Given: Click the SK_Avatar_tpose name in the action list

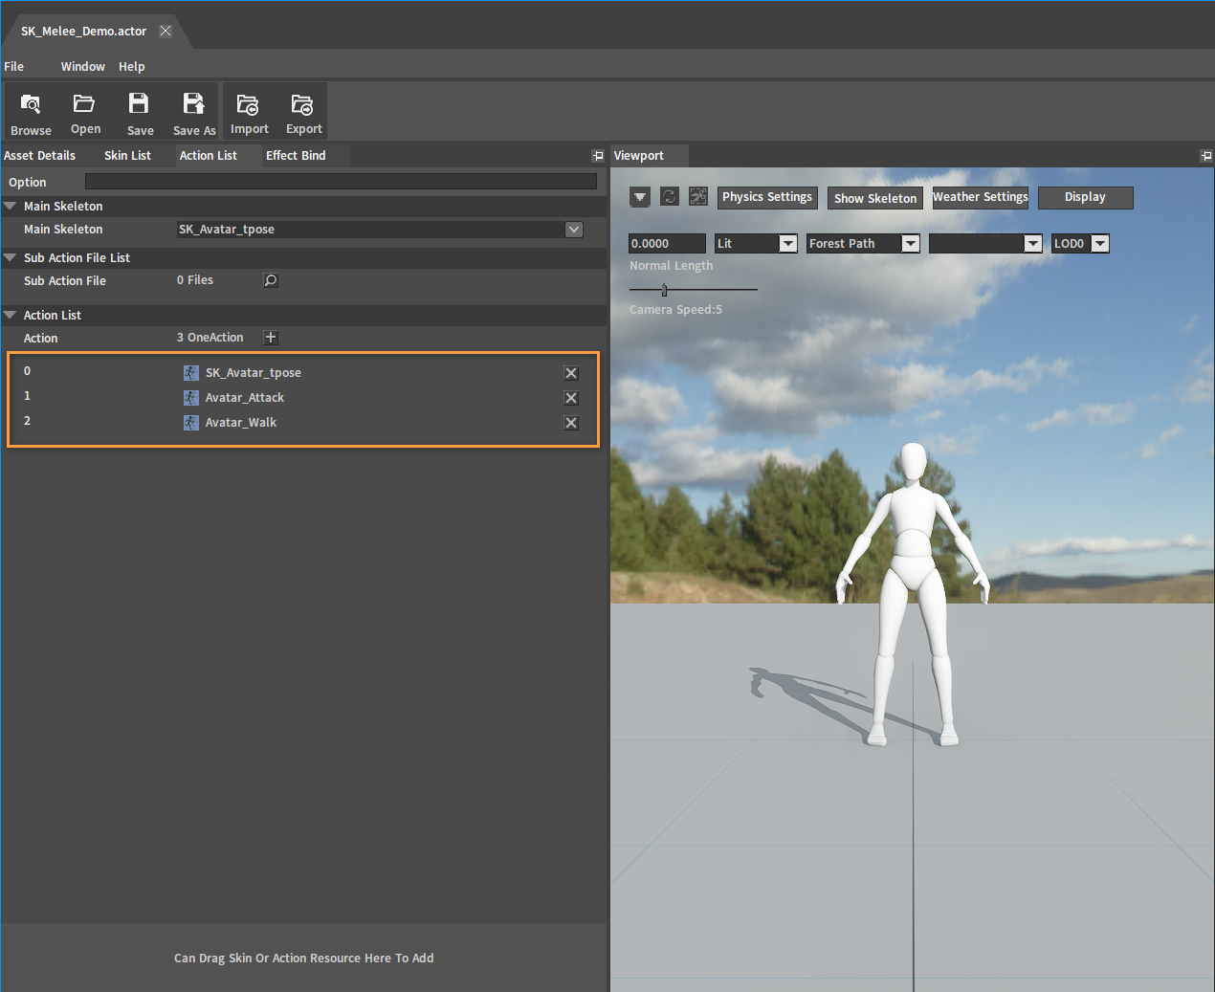Looking at the screenshot, I should tap(254, 373).
